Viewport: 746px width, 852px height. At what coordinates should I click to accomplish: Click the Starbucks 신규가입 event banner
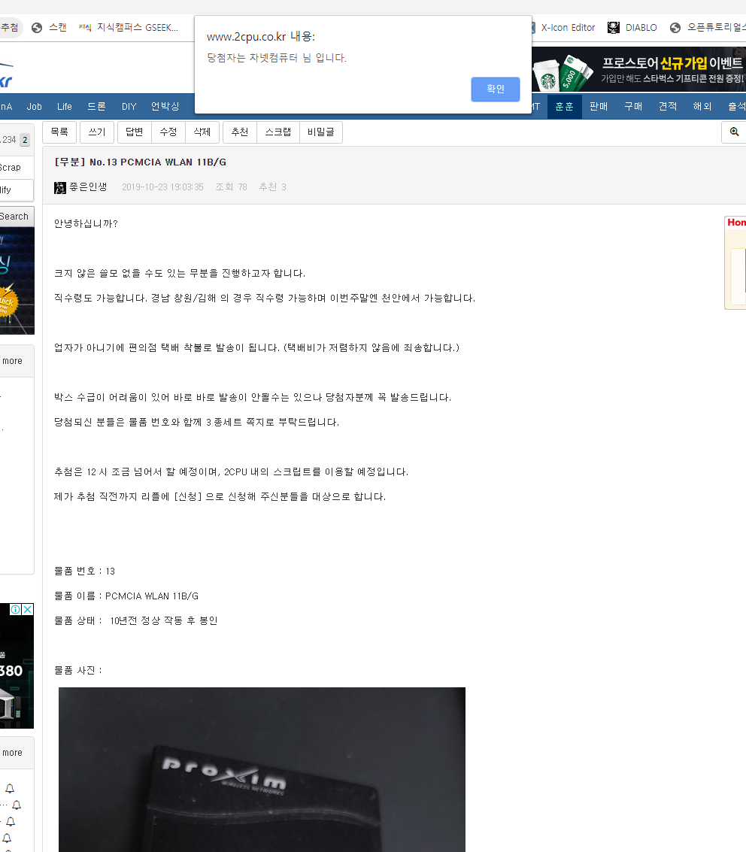pyautogui.click(x=639, y=69)
